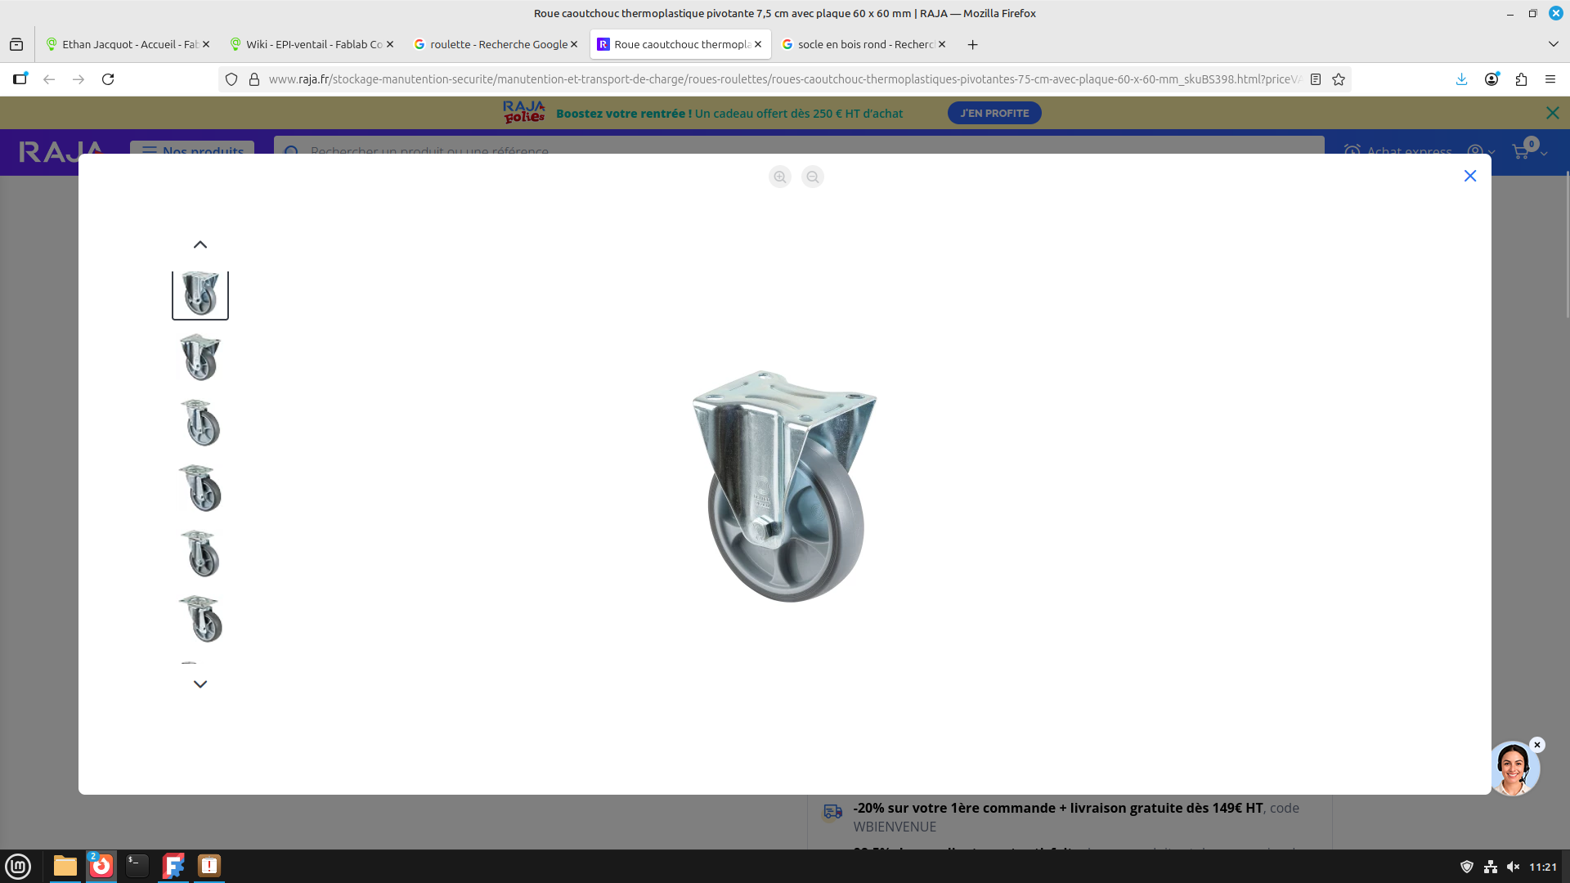1570x883 pixels.
Task: Close the chat assistant avatar bubble
Action: [1536, 745]
